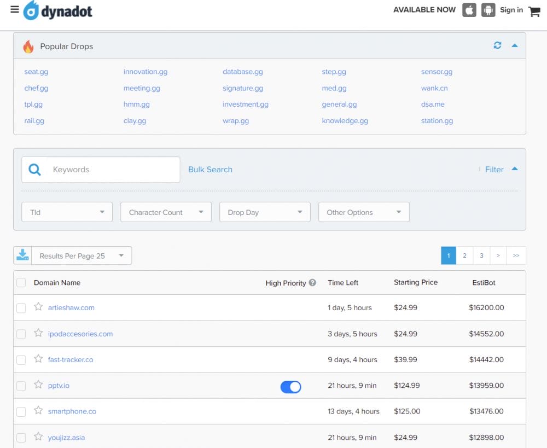Screen dimensions: 547x448
Task: Turn off High Priority for pptv.io
Action: 290,387
